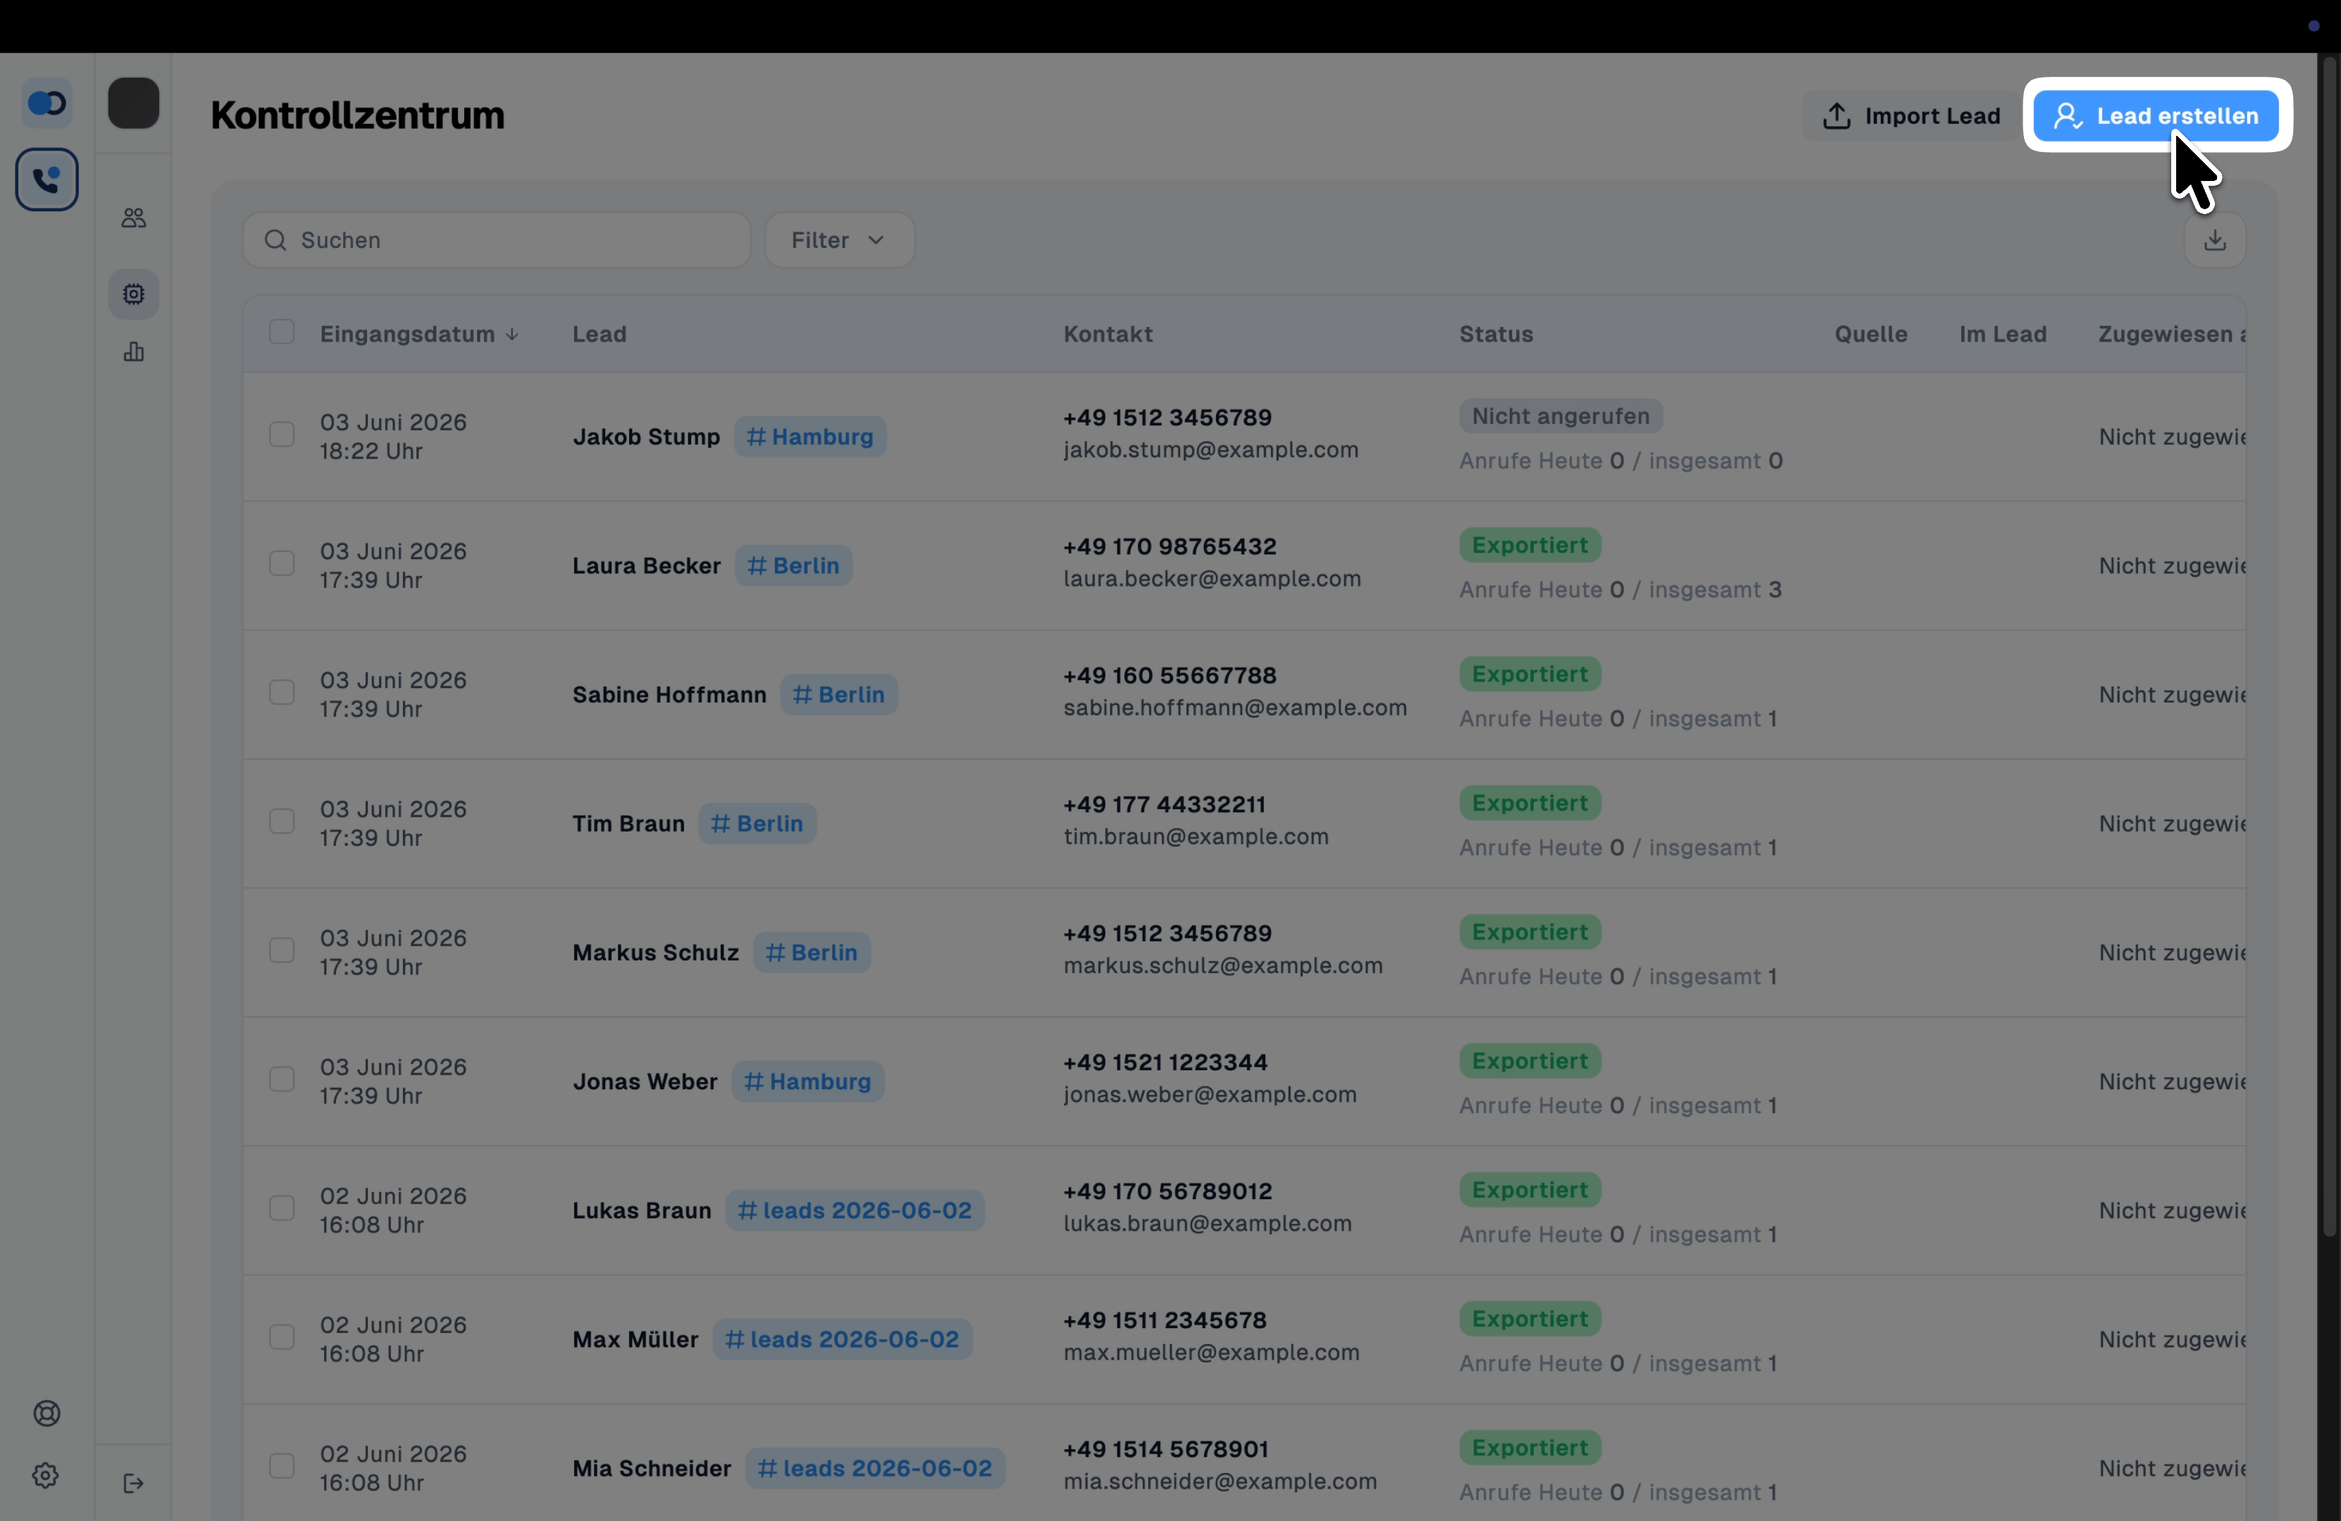Viewport: 2341px width, 1521px height.
Task: Focus the Suchen search field
Action: 497,240
